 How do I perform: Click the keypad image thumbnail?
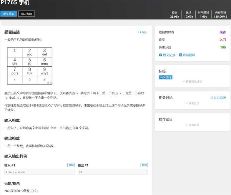[30, 66]
